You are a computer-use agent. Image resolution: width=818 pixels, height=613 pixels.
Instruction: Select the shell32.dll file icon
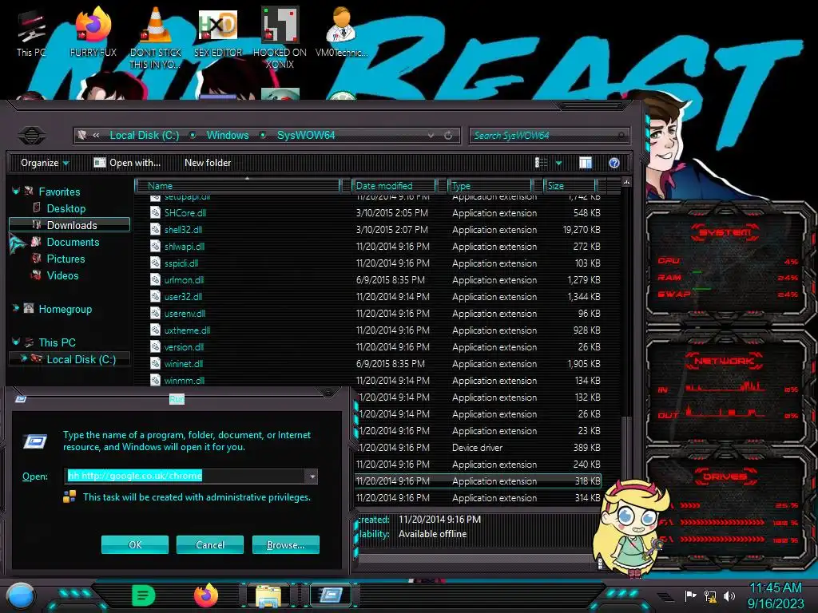click(156, 229)
